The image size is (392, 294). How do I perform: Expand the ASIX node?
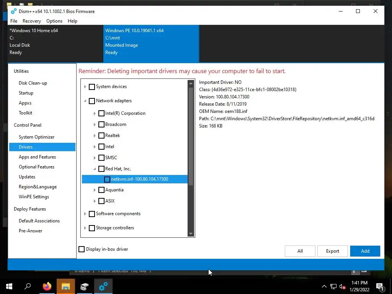(x=95, y=201)
